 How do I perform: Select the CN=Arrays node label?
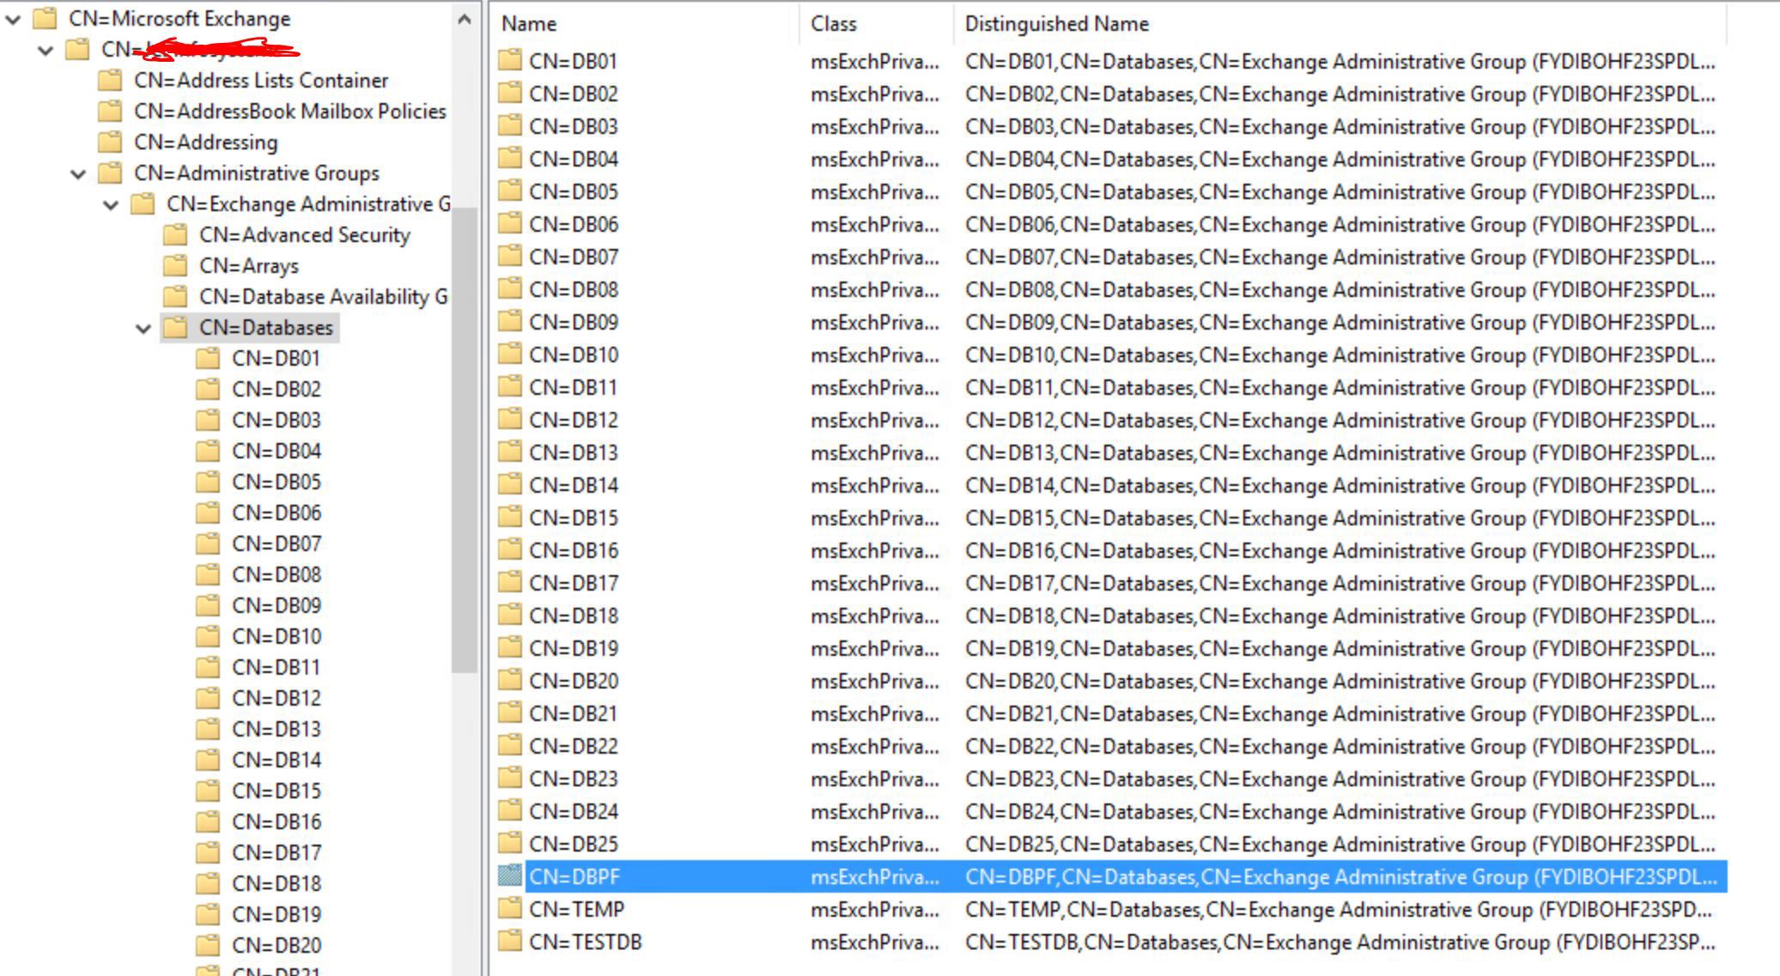click(x=249, y=266)
